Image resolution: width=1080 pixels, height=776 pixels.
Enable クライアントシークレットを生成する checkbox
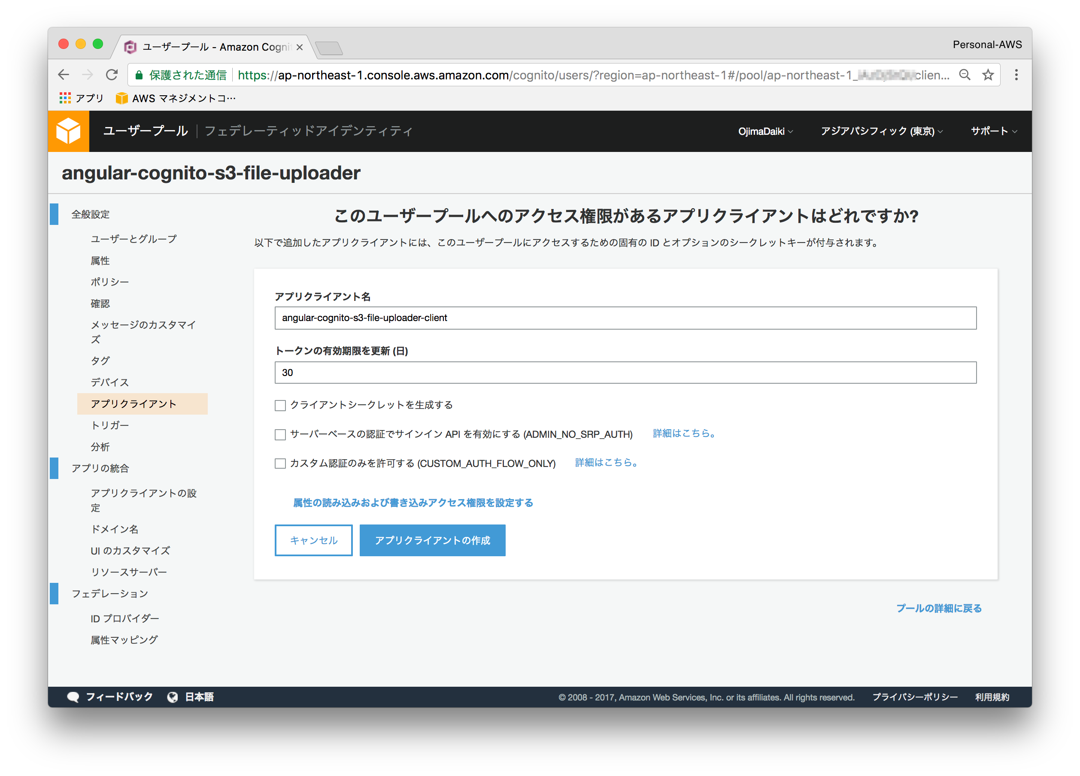pos(280,405)
